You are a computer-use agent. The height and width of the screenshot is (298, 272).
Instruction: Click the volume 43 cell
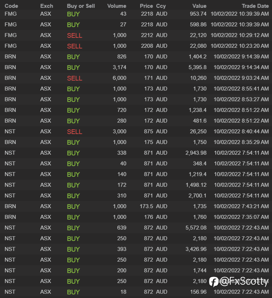[x=123, y=14]
